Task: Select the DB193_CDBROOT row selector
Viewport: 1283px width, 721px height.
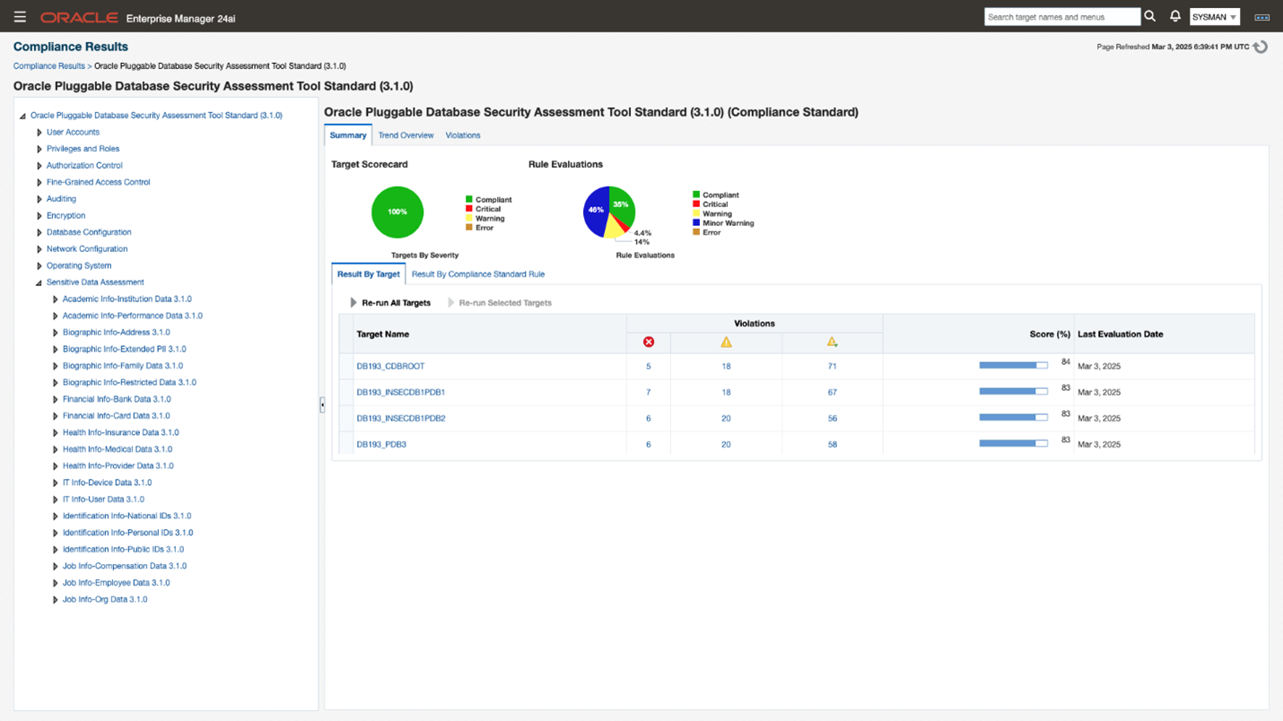Action: click(x=346, y=366)
